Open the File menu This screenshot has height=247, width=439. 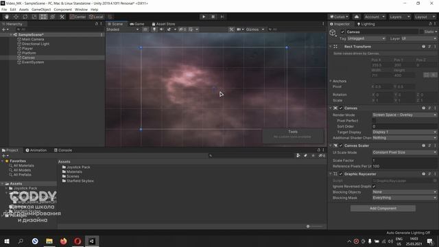point(4,10)
